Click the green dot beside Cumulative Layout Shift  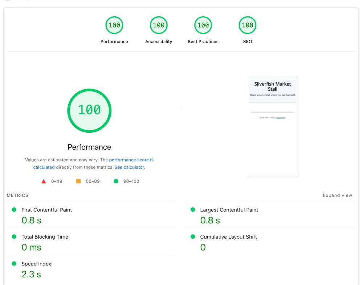coord(192,237)
